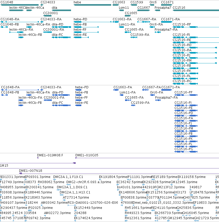Image resolution: width=219 pixels, height=222 pixels.
Task: Click transcript label 'Orc6-RA'
Action: click(156, 24)
